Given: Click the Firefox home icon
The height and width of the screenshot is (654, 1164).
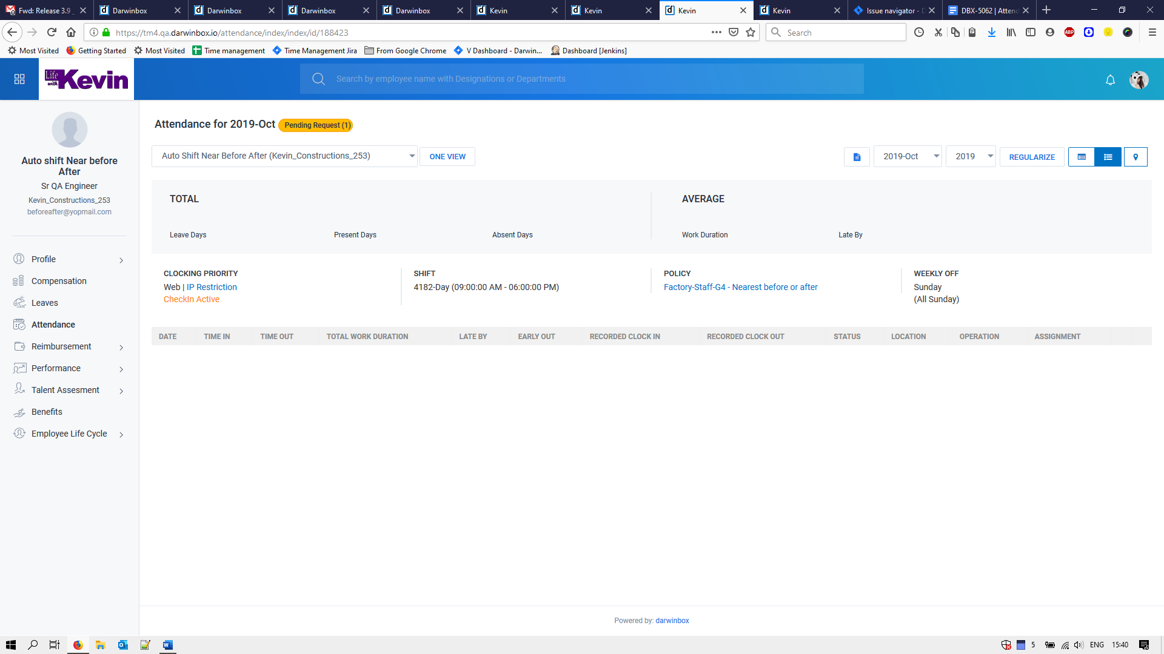Looking at the screenshot, I should point(71,33).
